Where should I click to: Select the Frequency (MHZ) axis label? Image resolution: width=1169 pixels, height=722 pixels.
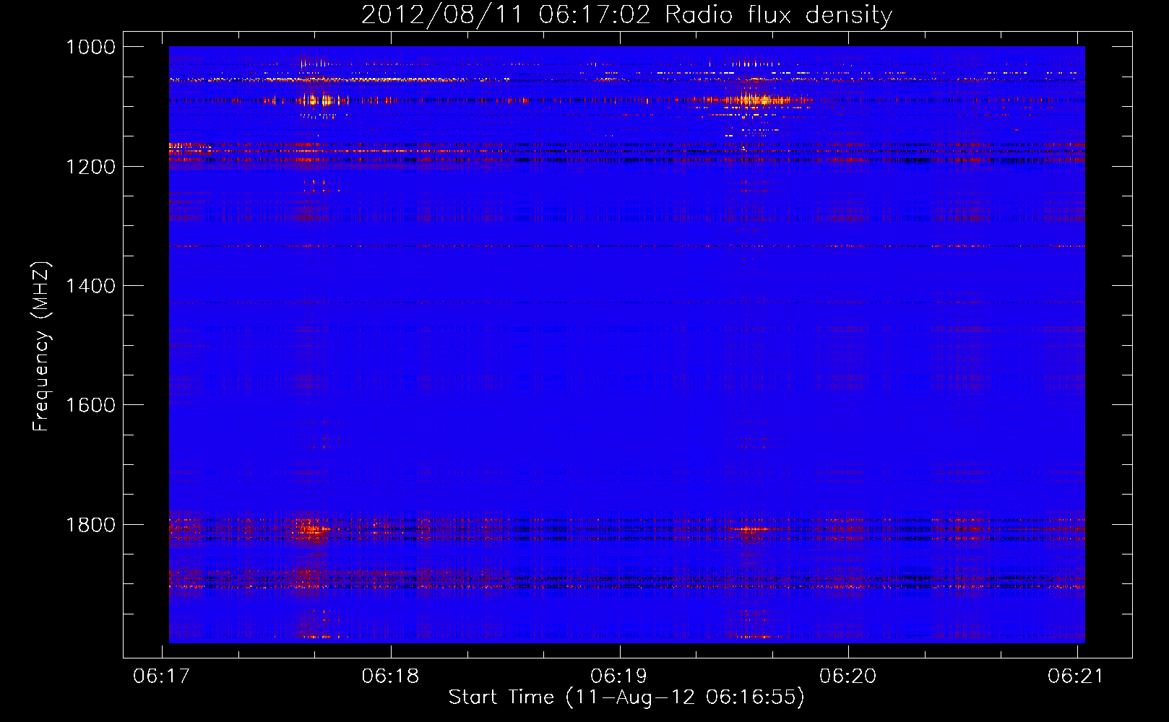point(42,347)
